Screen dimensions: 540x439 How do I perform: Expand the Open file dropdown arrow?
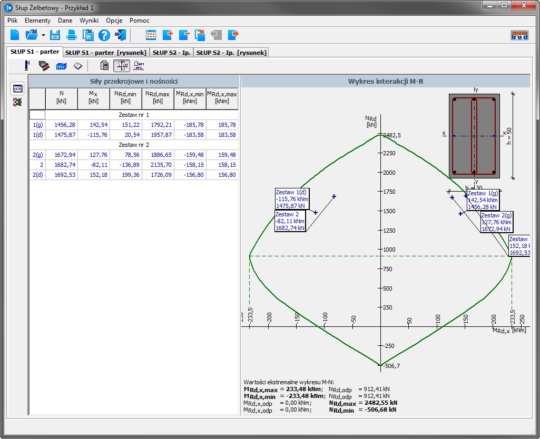(x=43, y=36)
